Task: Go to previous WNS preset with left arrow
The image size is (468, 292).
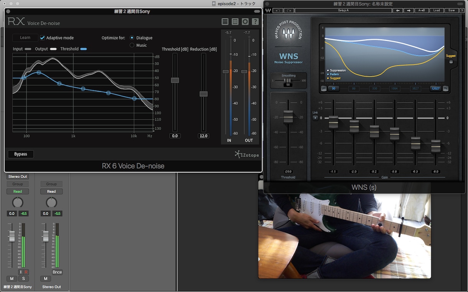Action: pos(397,10)
